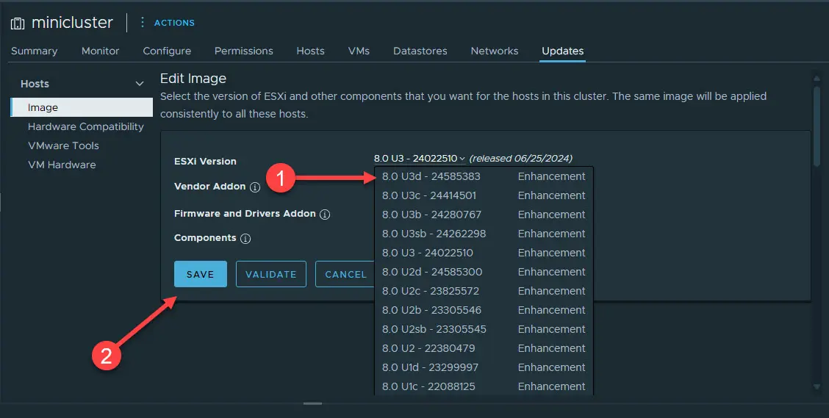This screenshot has width=829, height=418.
Task: Select version 8.0 U1c - 22088125
Action: point(484,386)
